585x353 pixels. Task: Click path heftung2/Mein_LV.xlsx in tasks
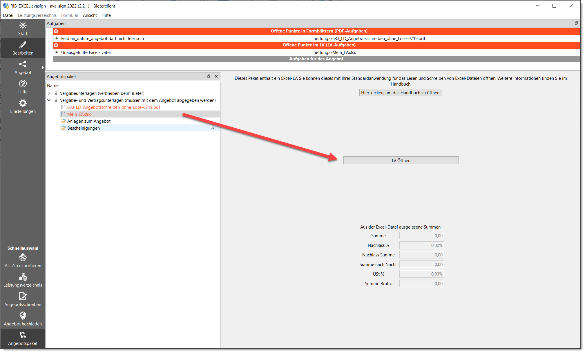(335, 53)
